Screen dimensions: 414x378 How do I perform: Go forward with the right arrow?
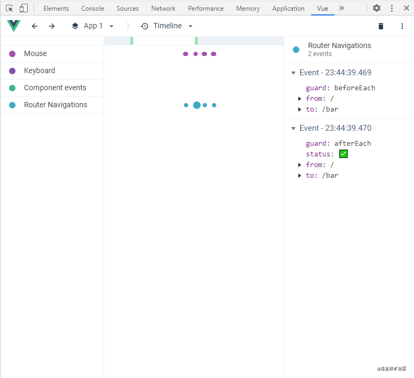click(52, 26)
